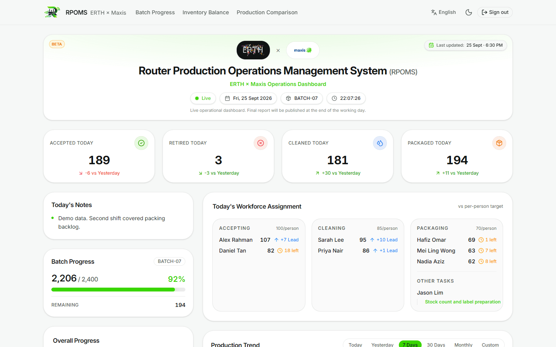Click the Packaged Today value 194
This screenshot has height=347, width=556.
point(457,160)
